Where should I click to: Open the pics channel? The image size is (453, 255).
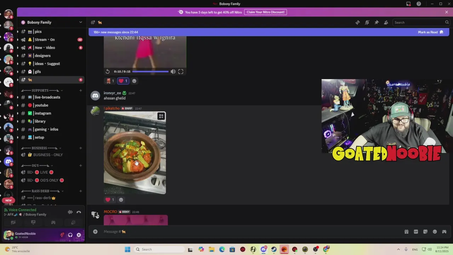point(51,32)
